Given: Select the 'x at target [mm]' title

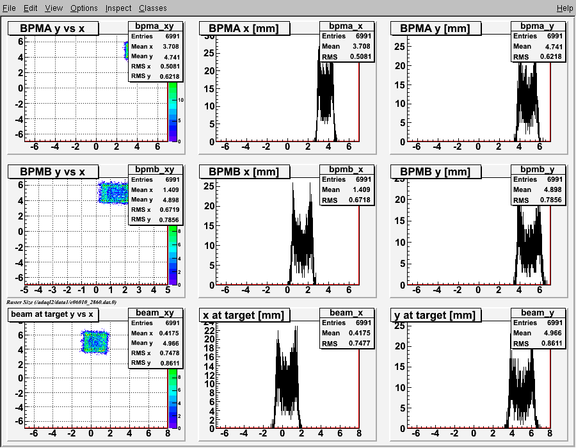Looking at the screenshot, I should tap(244, 315).
